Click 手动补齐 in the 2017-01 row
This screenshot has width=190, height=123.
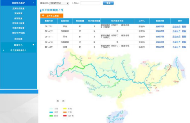pos(176,27)
